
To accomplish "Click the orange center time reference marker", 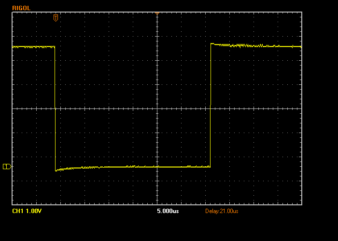I will (157, 13).
